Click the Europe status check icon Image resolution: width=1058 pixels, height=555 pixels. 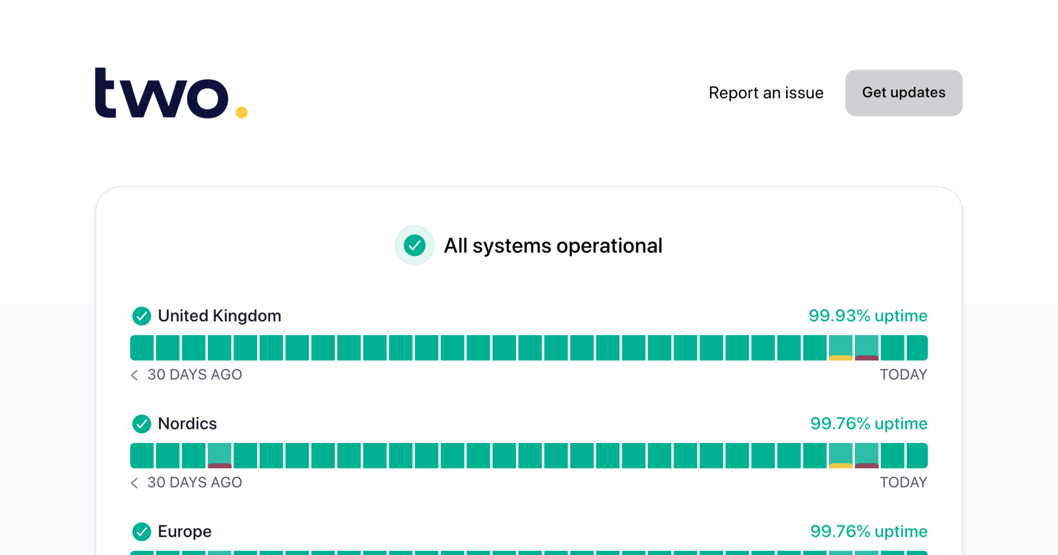(142, 532)
